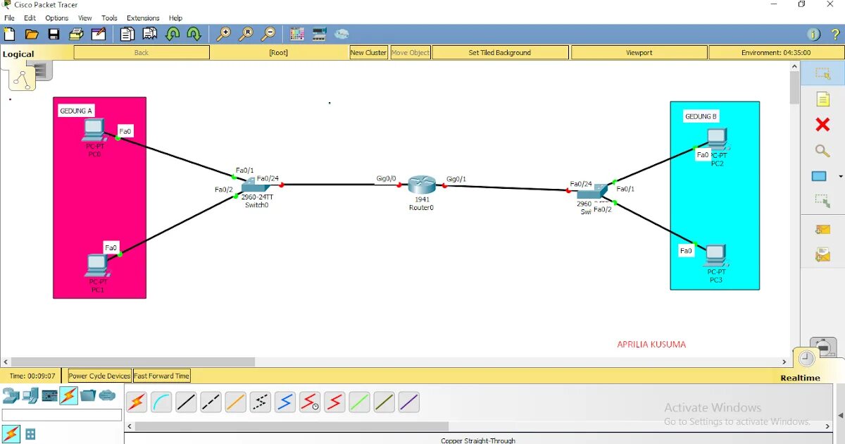Image resolution: width=845 pixels, height=444 pixels.
Task: Click the [Root] navigation button
Action: click(279, 52)
